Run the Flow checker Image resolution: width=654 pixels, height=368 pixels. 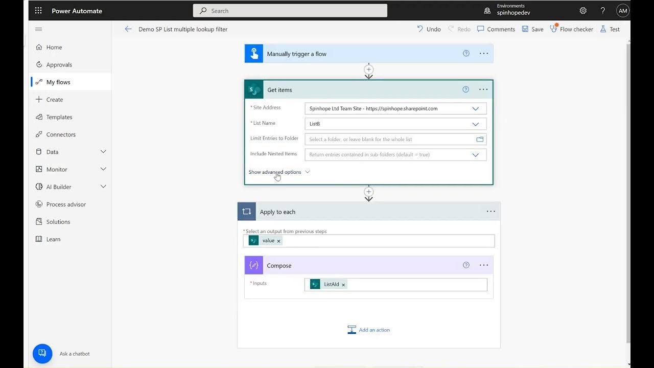[x=571, y=29]
